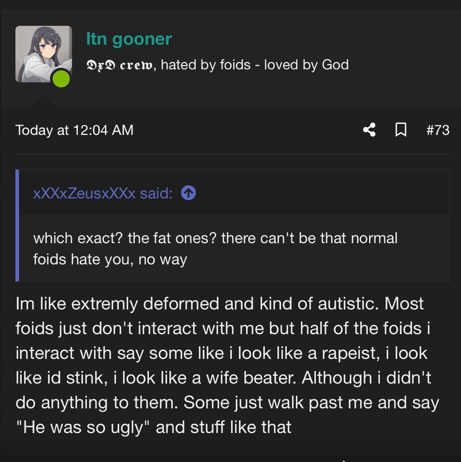Click the gothic 'DxD crew' user title text
Viewport: 461px width, 462px height.
pyautogui.click(x=120, y=65)
